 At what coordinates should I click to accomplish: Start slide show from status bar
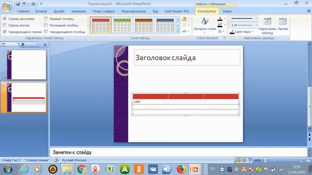pyautogui.click(x=250, y=160)
